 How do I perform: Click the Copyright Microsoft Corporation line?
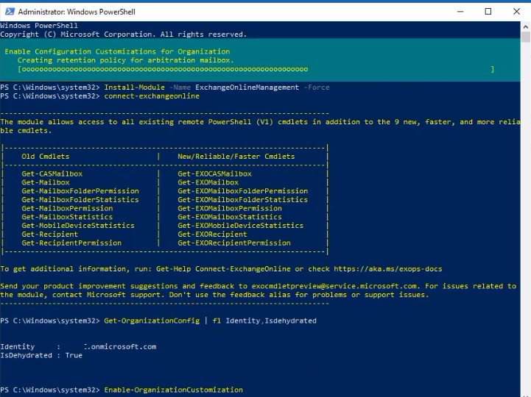(123, 35)
